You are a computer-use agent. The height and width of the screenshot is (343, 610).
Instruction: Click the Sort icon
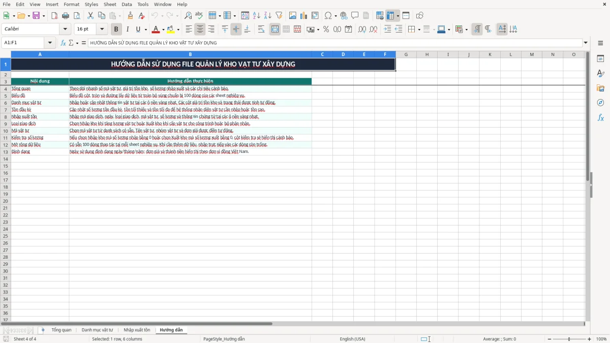coord(245,16)
